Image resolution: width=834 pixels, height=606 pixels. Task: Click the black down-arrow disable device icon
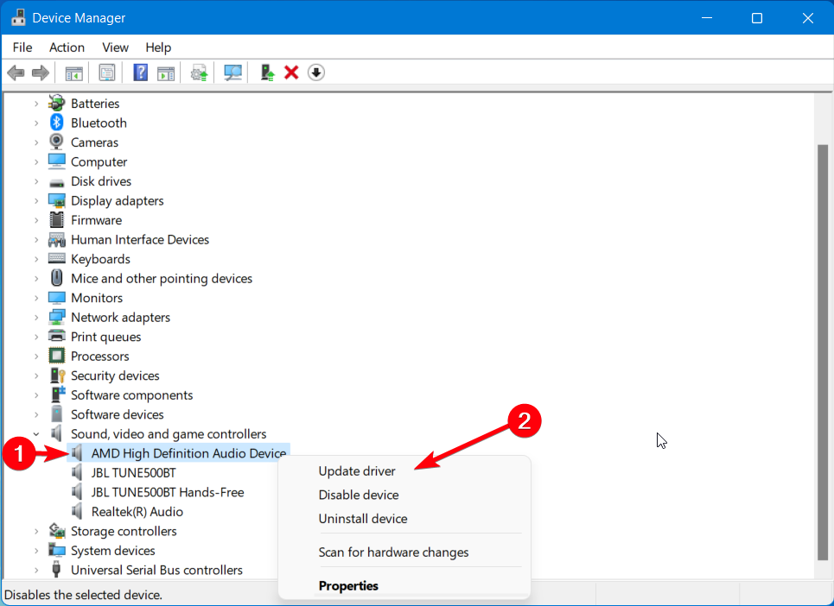coord(316,73)
